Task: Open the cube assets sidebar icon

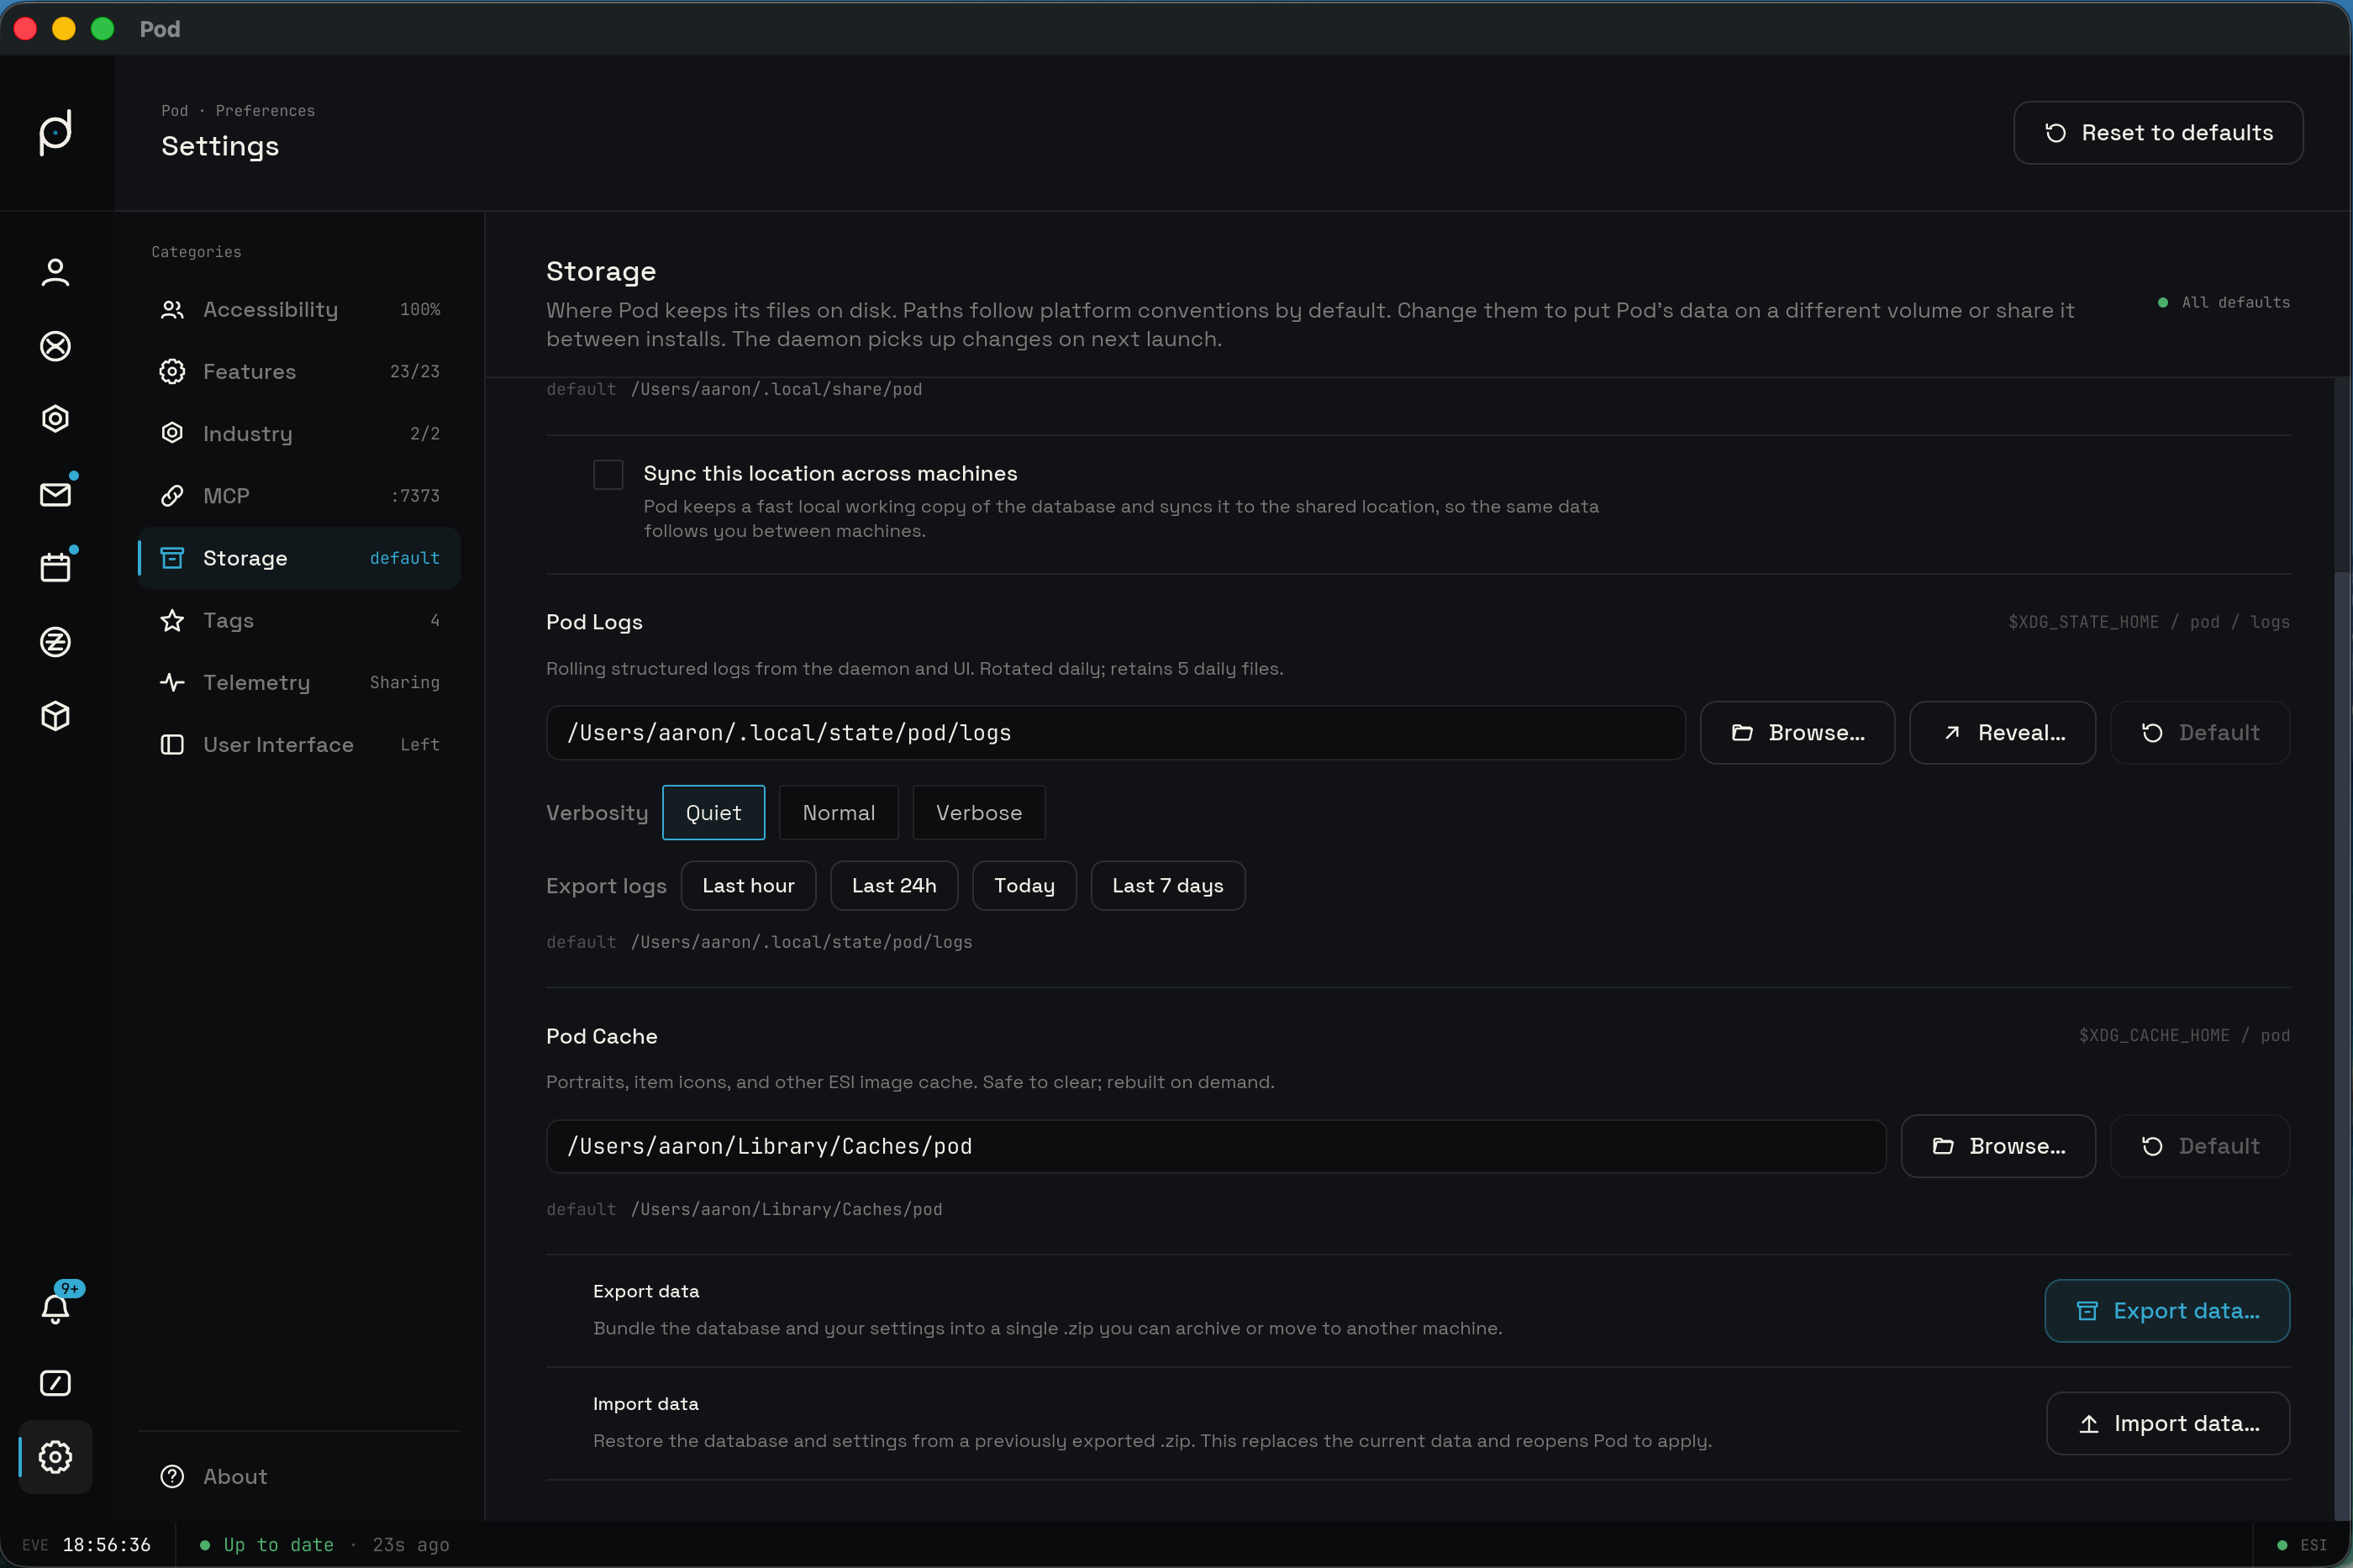Action: point(55,716)
